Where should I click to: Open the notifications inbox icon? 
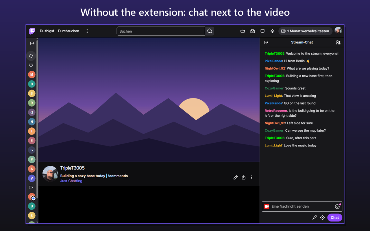tap(253, 31)
